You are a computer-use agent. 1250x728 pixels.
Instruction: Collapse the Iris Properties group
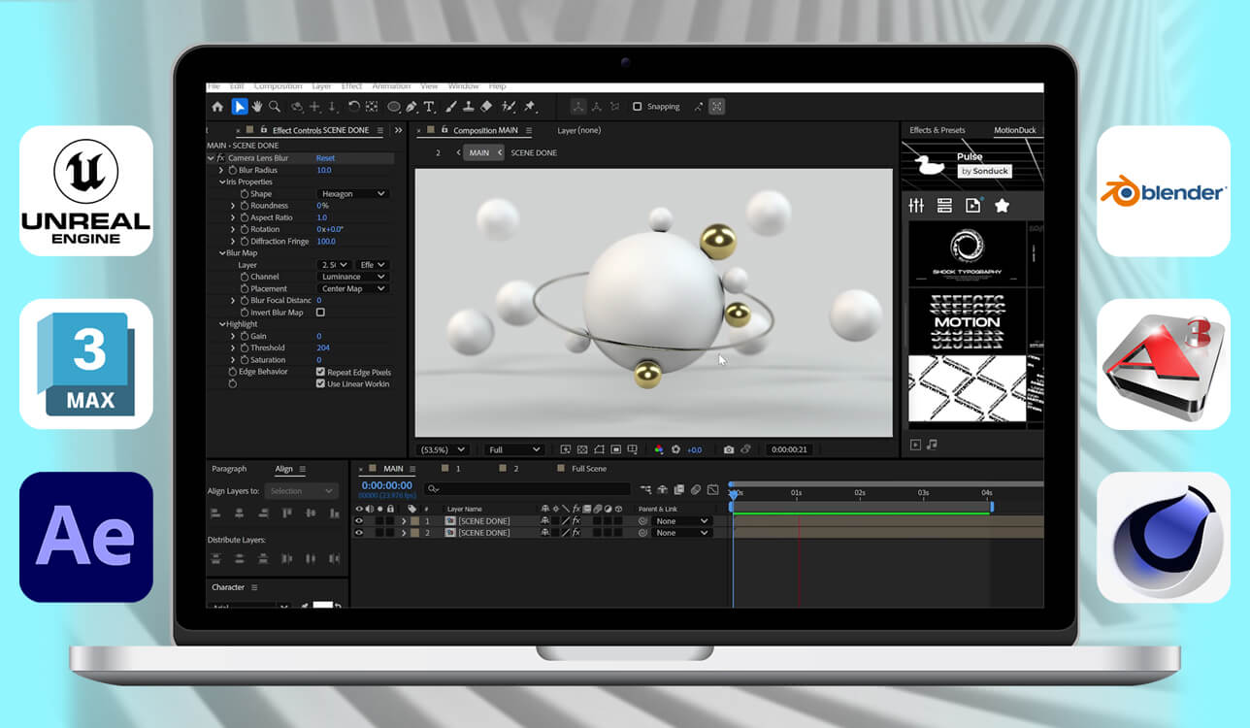[221, 182]
